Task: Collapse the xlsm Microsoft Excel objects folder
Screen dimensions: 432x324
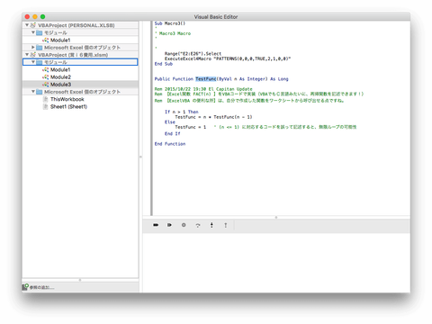Action: point(33,92)
